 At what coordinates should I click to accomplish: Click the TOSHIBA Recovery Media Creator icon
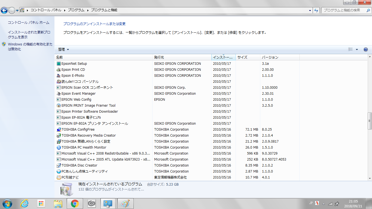coord(59,136)
